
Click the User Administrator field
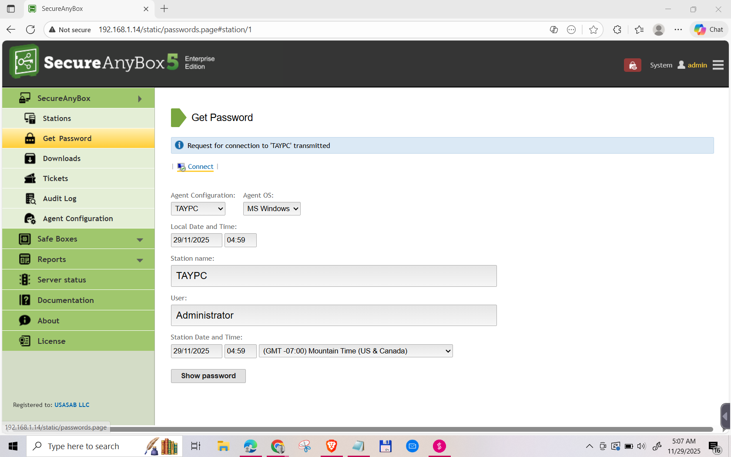(334, 315)
